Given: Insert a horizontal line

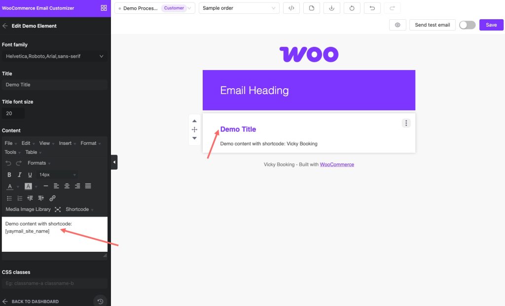Looking at the screenshot, I should click(x=46, y=186).
